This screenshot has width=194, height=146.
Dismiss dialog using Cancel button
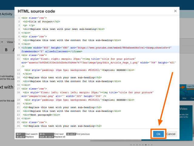pyautogui.click(x=171, y=134)
